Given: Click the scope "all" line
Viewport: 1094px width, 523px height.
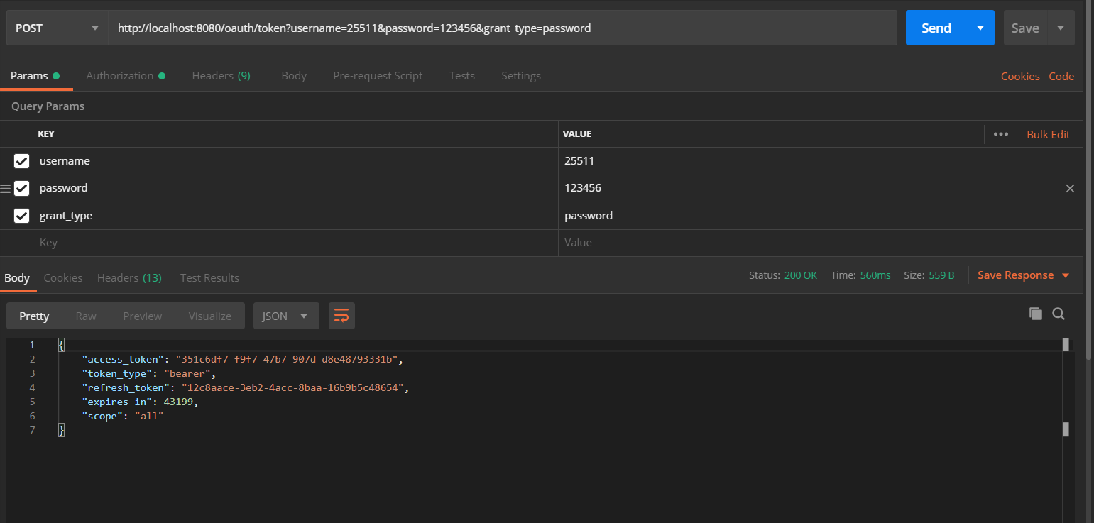Looking at the screenshot, I should (x=123, y=416).
